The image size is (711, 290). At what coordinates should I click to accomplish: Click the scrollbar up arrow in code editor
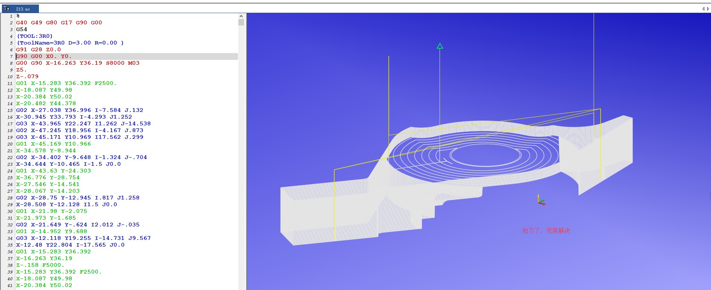tap(241, 16)
